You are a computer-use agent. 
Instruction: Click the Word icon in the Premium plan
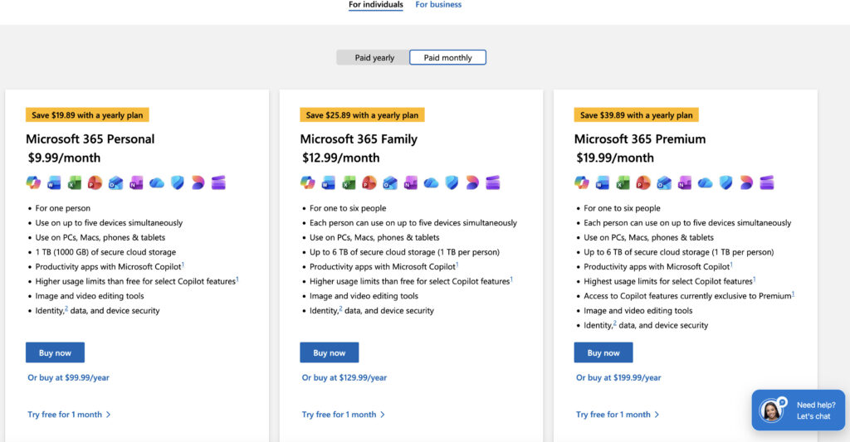tap(603, 182)
